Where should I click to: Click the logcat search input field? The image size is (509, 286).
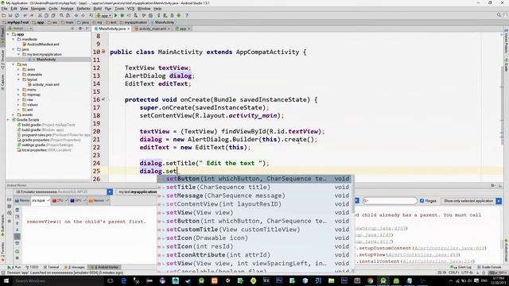[390, 201]
